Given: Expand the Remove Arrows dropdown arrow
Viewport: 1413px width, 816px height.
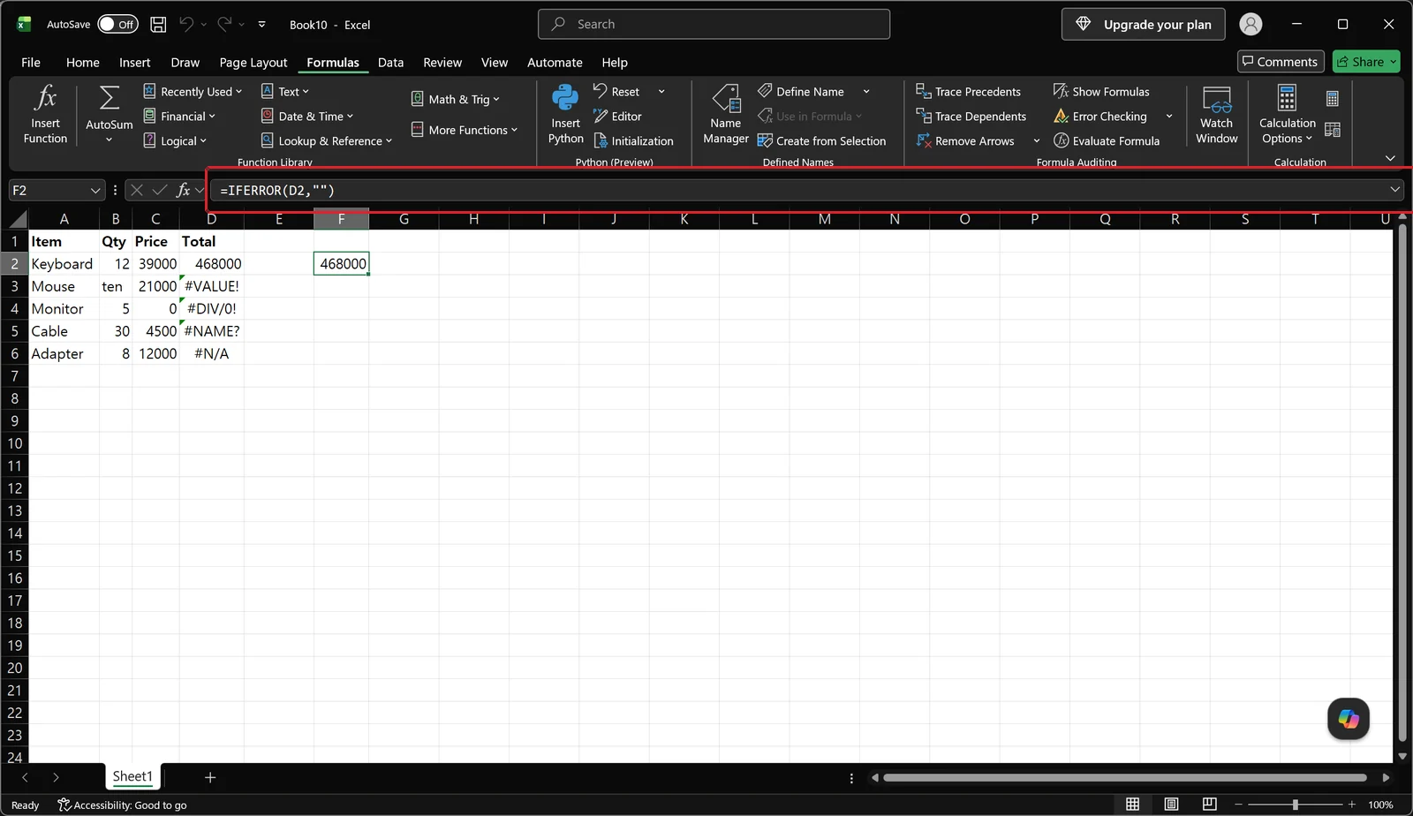Looking at the screenshot, I should 1037,140.
